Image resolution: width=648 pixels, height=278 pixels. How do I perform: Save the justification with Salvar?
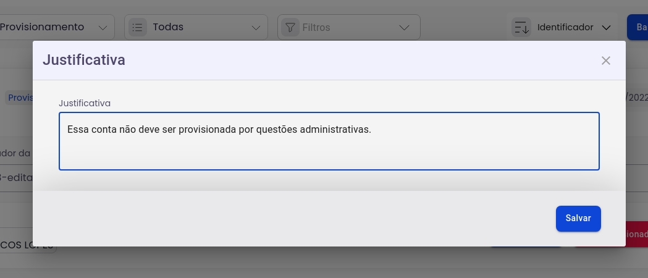[x=578, y=218]
